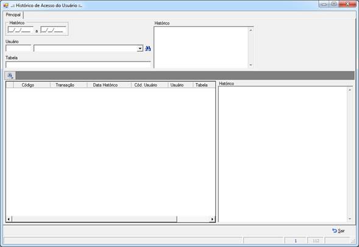Click lower Histórico scrollbar down arrow
The width and height of the screenshot is (359, 247).
(x=350, y=218)
